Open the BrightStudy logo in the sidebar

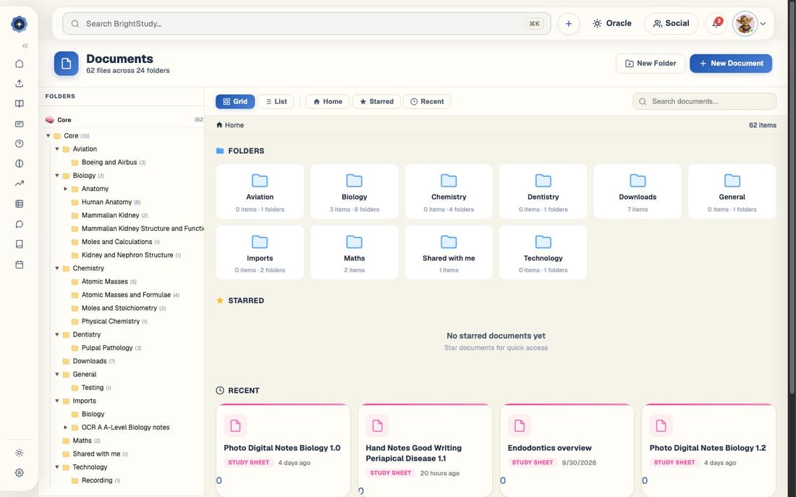19,24
